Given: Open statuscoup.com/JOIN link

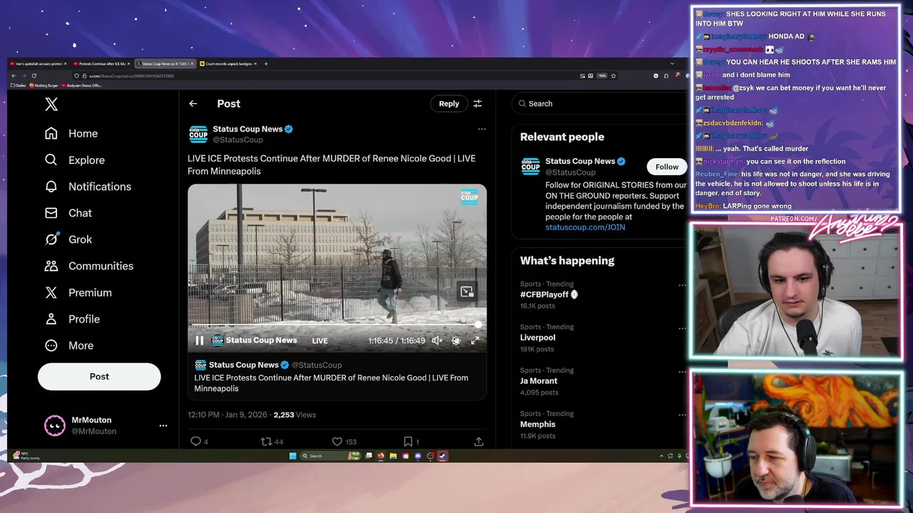Looking at the screenshot, I should click(585, 227).
